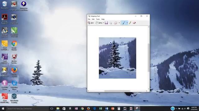Image resolution: width=199 pixels, height=111 pixels.
Task: Open the taskbar clock and date
Action: tap(194, 109)
